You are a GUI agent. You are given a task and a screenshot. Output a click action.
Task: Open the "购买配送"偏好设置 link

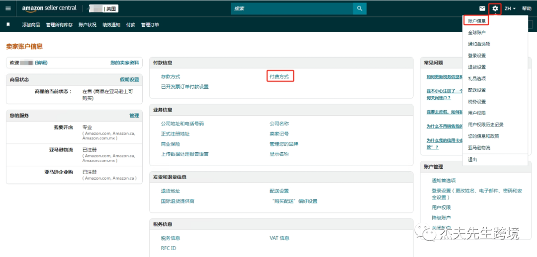click(293, 201)
